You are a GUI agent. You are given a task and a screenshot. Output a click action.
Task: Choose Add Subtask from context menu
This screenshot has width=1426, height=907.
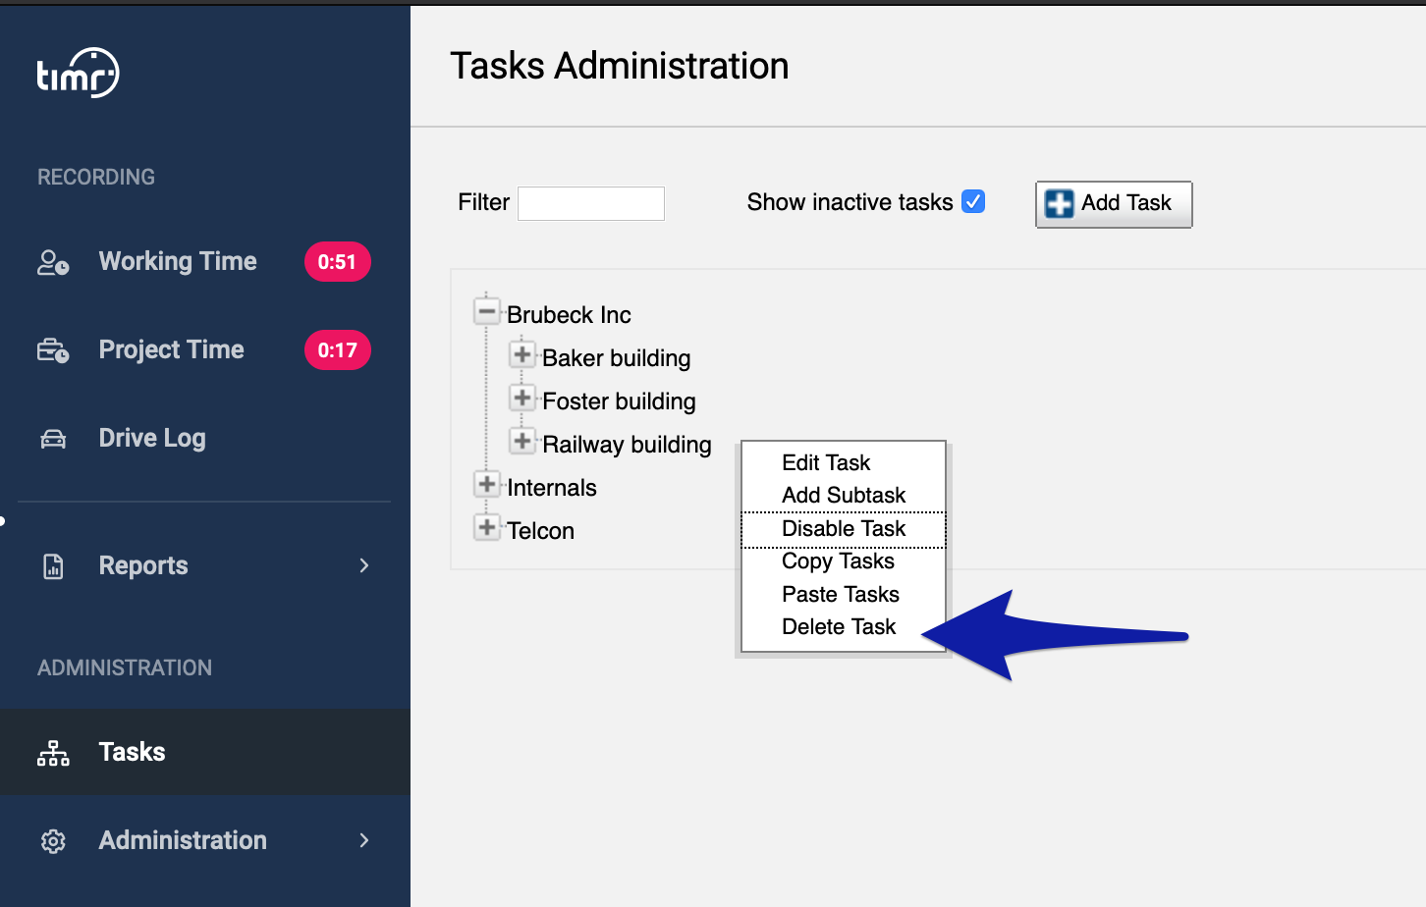click(844, 495)
